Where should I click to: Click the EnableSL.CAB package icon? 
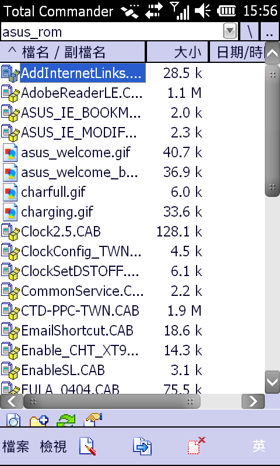(x=10, y=370)
